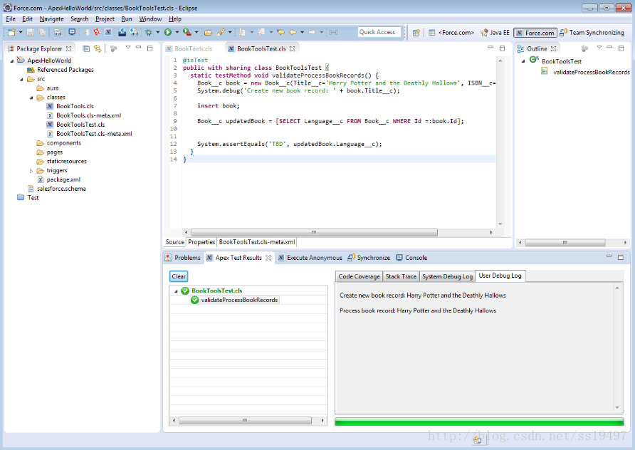Open the Debug dropdown arrow

(157, 33)
